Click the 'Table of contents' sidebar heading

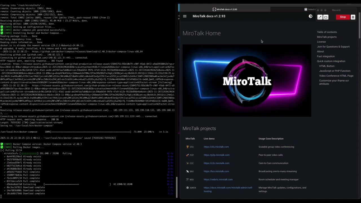point(327,32)
